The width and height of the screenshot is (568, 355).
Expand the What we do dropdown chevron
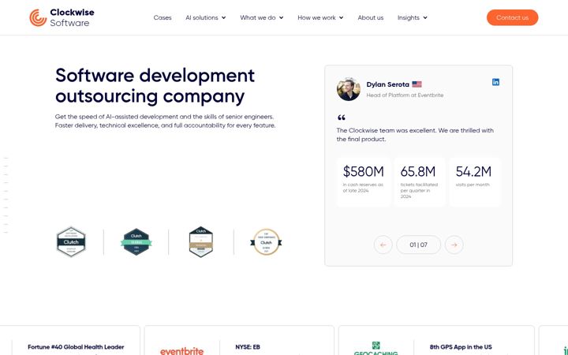pyautogui.click(x=281, y=17)
